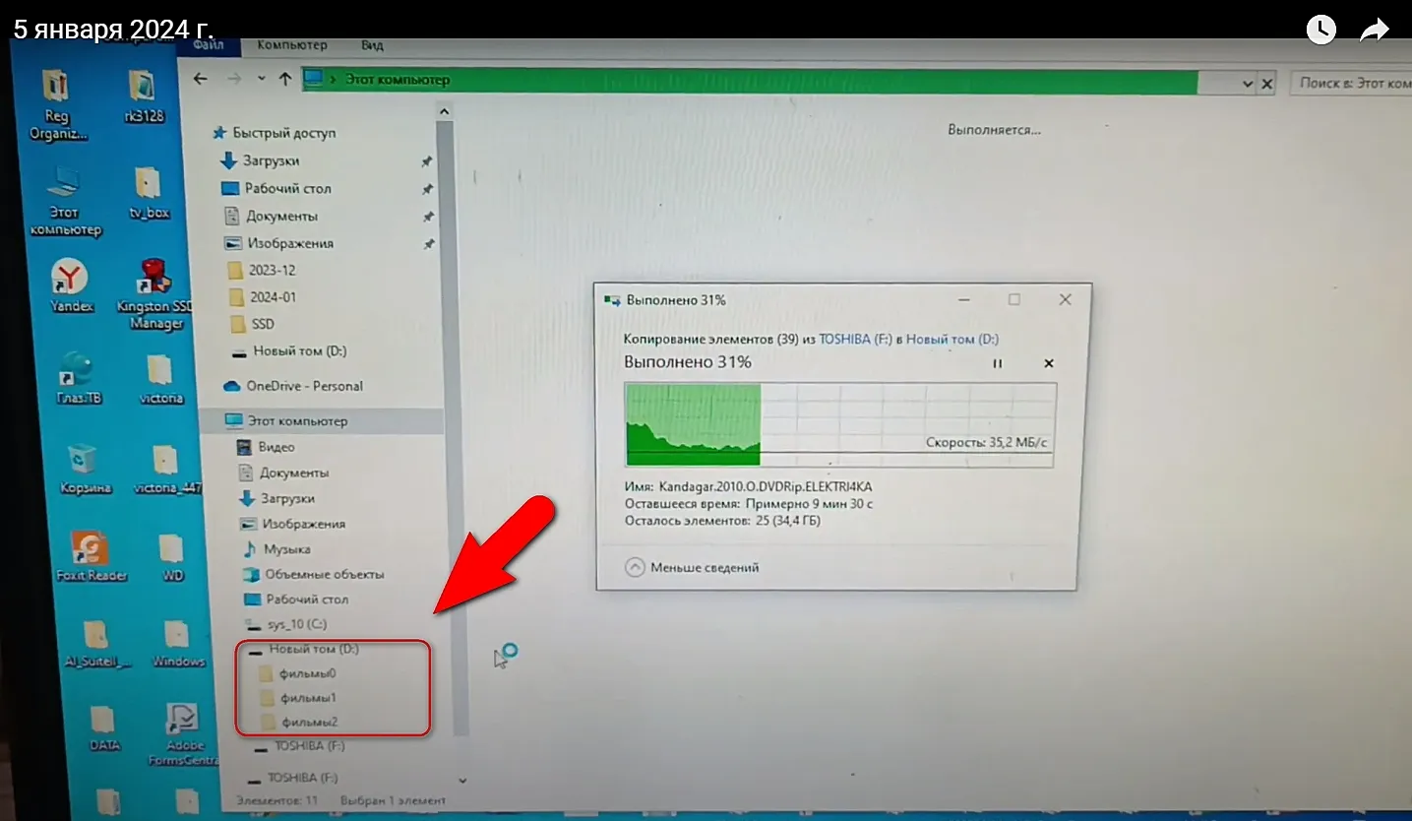The width and height of the screenshot is (1412, 821).
Task: Cancel the copy with the X button
Action: [1049, 364]
